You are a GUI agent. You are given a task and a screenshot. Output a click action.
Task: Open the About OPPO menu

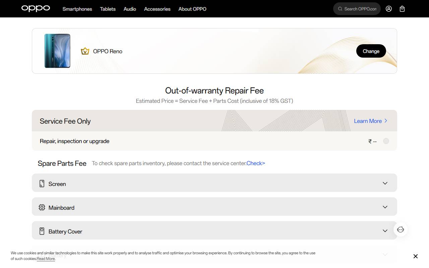coord(192,9)
